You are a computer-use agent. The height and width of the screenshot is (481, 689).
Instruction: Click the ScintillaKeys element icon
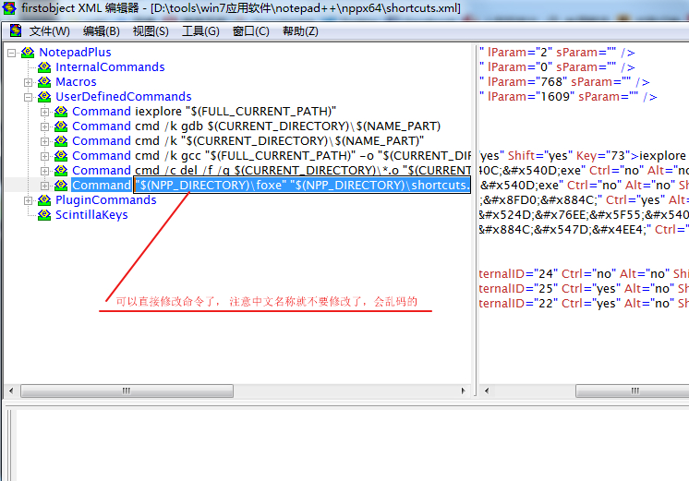(44, 215)
